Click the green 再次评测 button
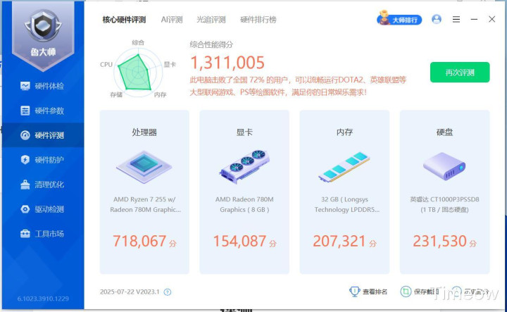507x312 pixels. (460, 73)
